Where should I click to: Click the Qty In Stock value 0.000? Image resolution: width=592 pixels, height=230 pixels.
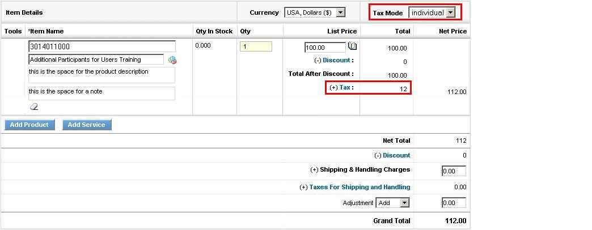pos(203,46)
